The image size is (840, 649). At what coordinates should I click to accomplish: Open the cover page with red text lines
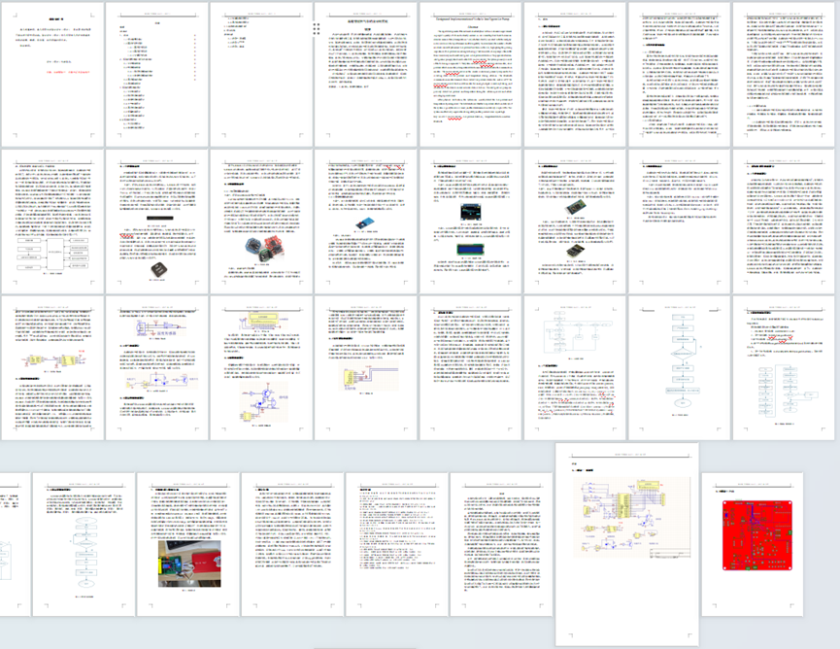(52, 75)
